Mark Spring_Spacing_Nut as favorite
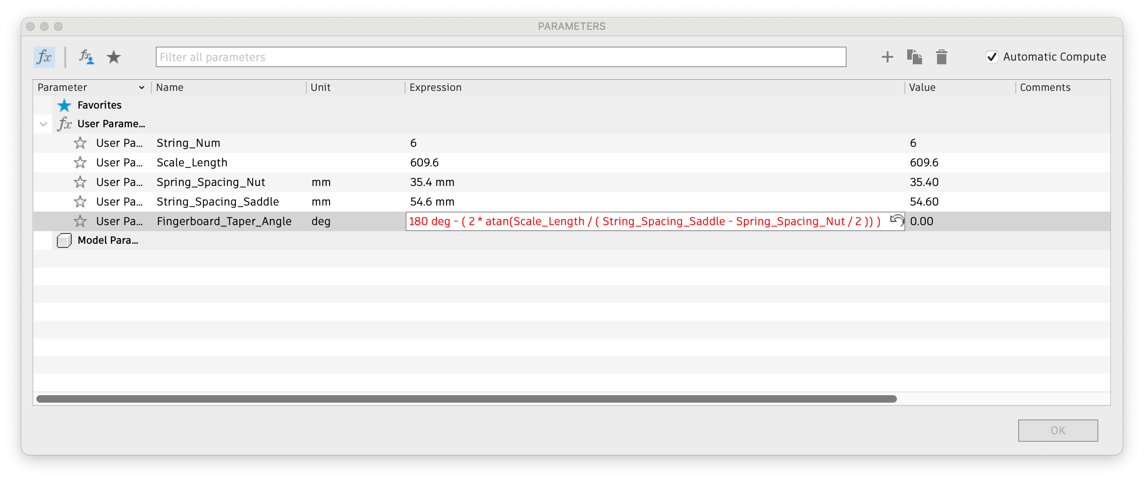The image size is (1144, 480). [80, 182]
